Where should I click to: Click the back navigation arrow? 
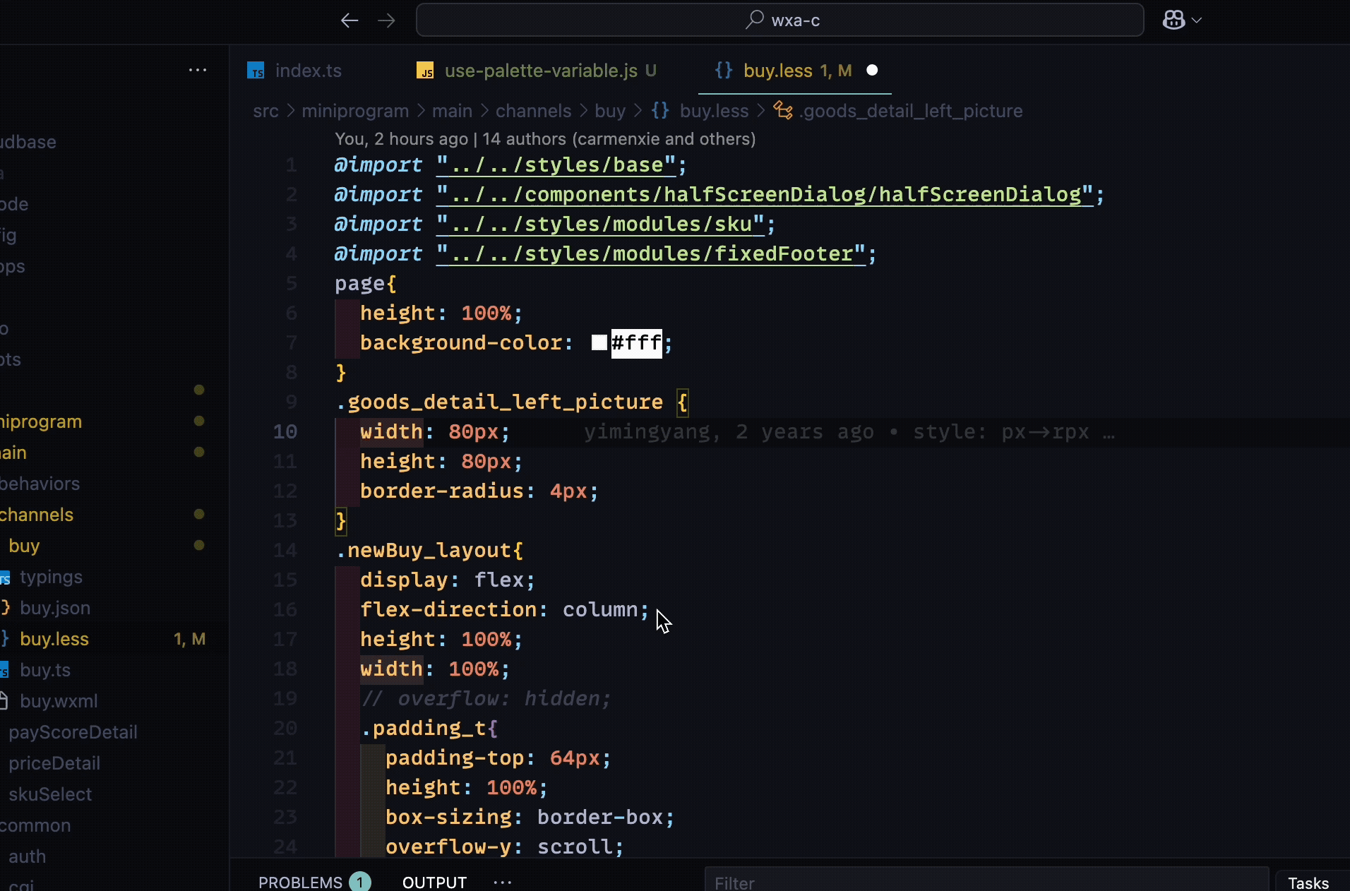click(350, 20)
